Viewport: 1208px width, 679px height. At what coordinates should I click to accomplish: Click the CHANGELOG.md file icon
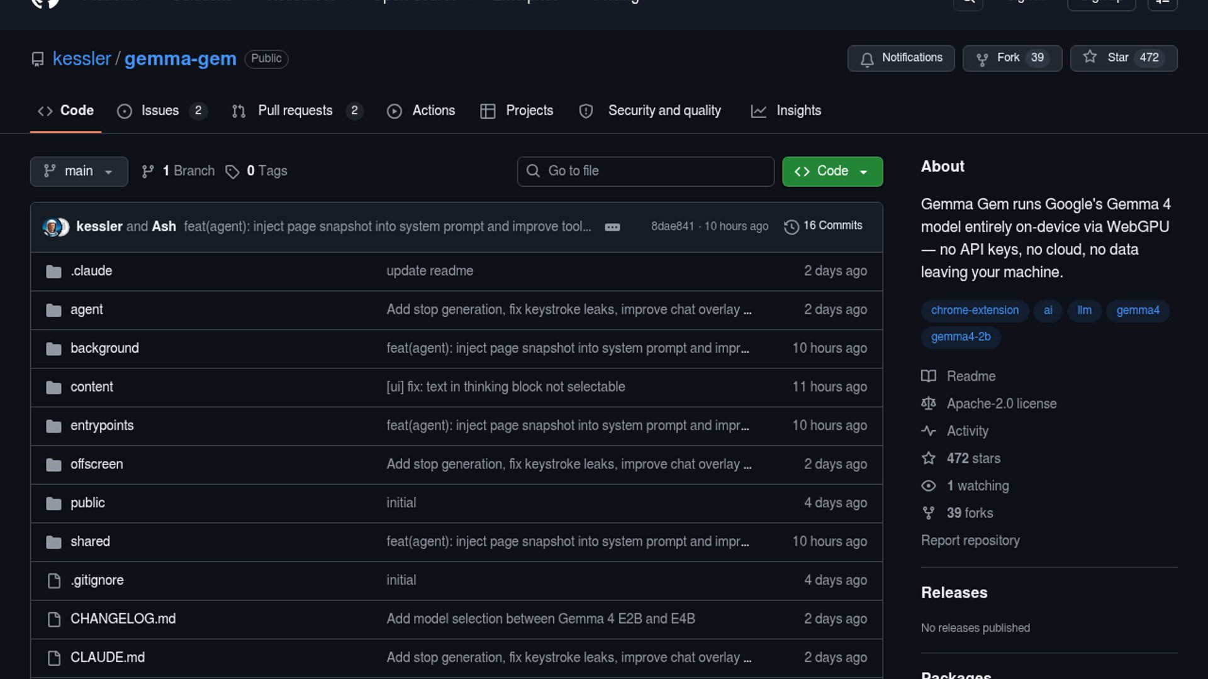[x=54, y=619]
